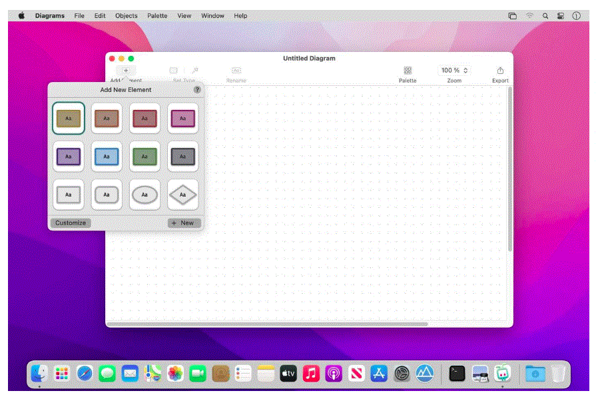Click the Spotlight search icon

[x=545, y=15]
